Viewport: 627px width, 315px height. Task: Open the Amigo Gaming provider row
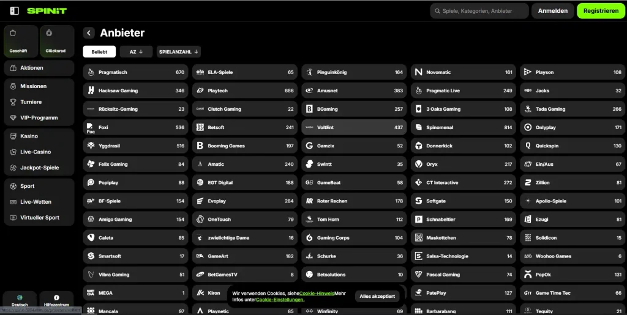click(x=135, y=219)
